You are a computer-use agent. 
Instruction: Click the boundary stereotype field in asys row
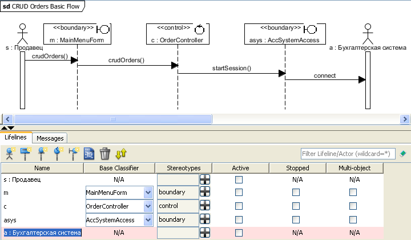[178, 219]
